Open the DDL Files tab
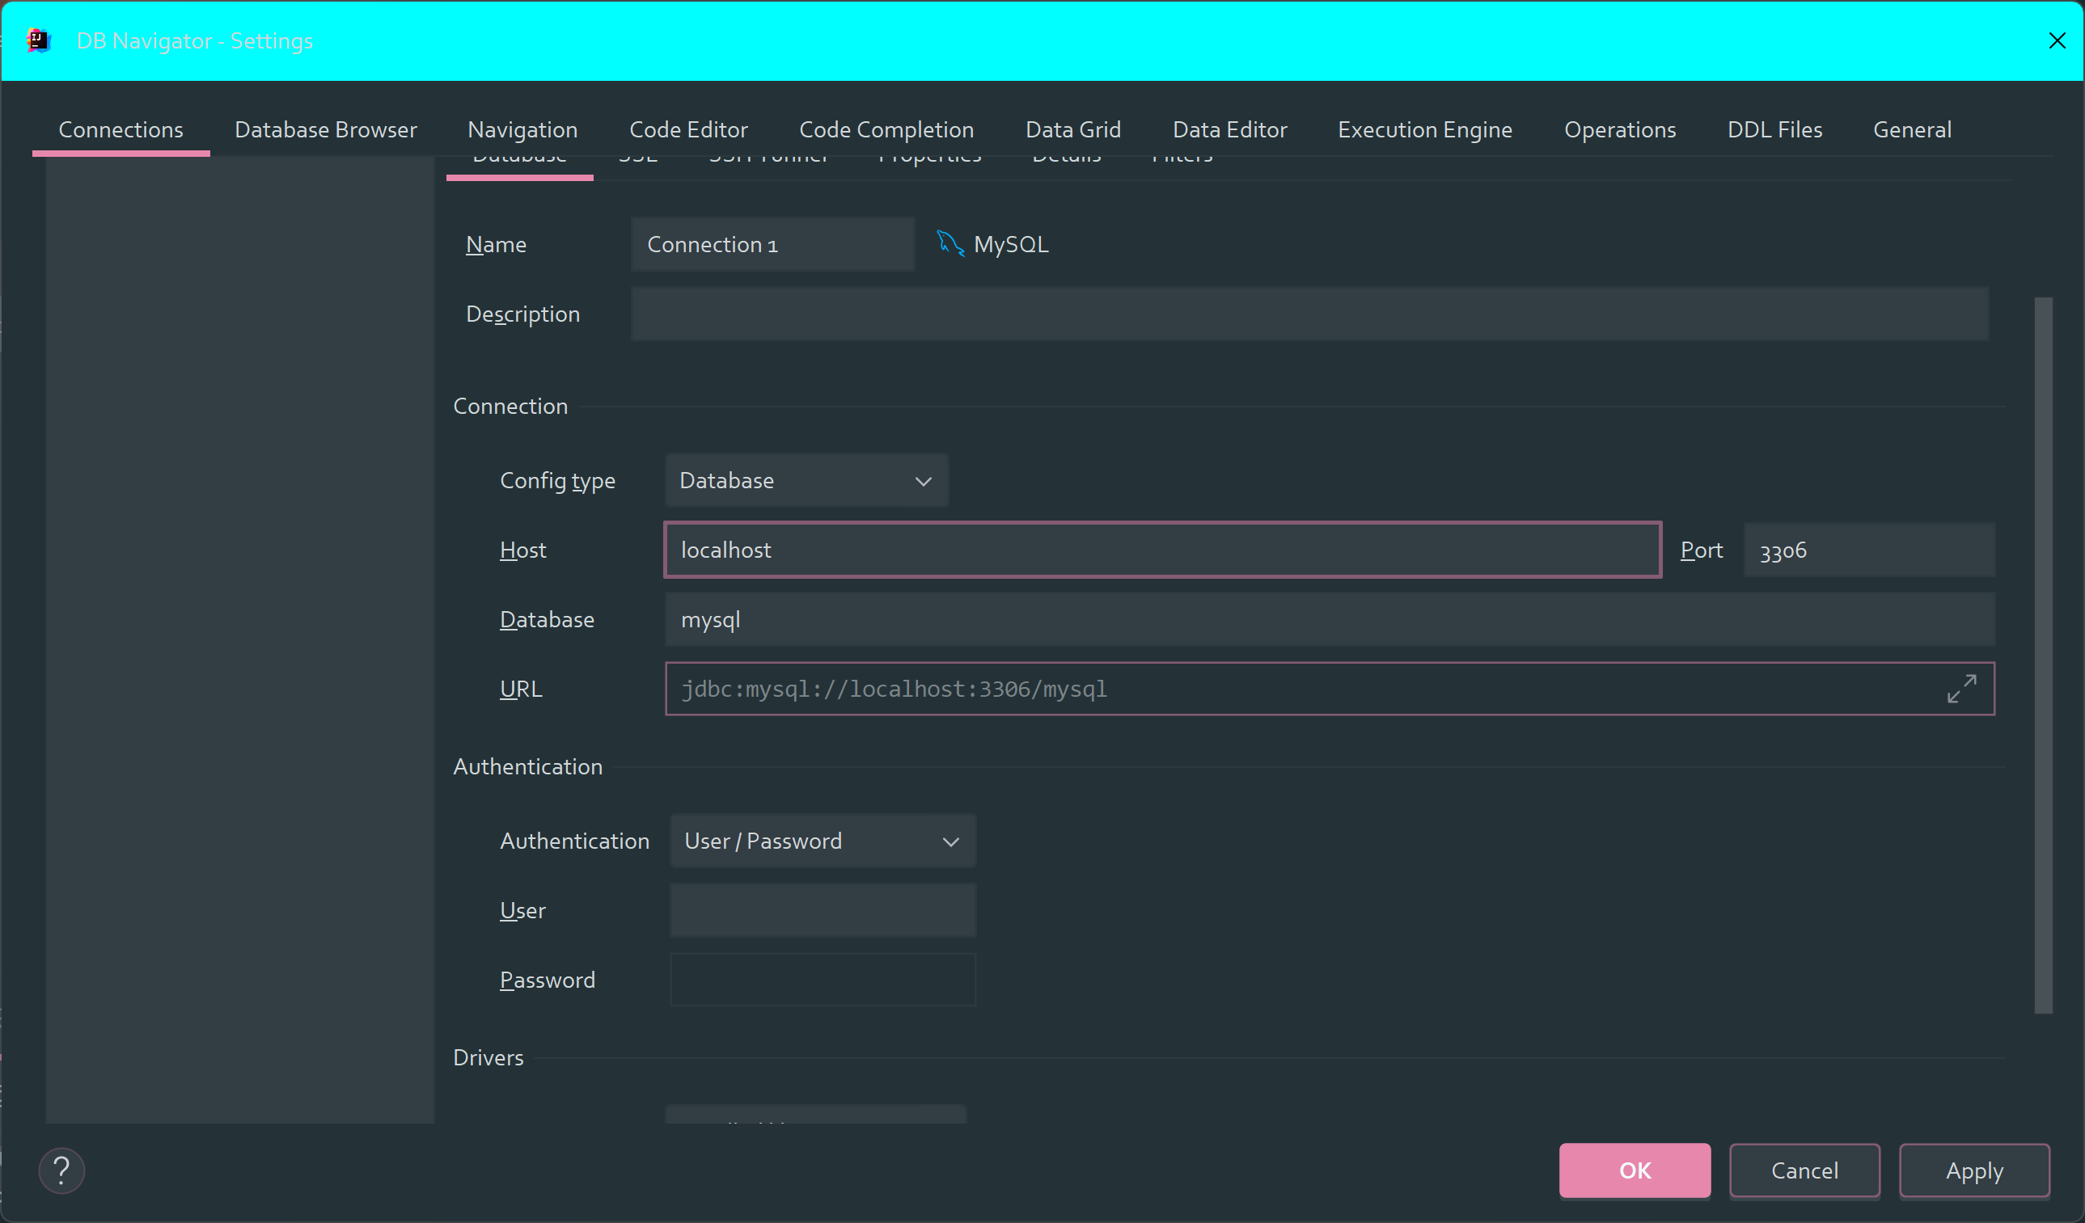This screenshot has width=2085, height=1223. point(1774,130)
